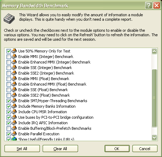This screenshot has width=162, height=157.
Task: Click the scroll-down arrow of the options list
Action: (154, 137)
